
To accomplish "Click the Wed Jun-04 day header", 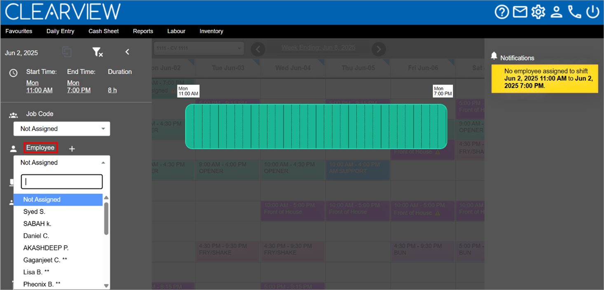I will tap(293, 68).
